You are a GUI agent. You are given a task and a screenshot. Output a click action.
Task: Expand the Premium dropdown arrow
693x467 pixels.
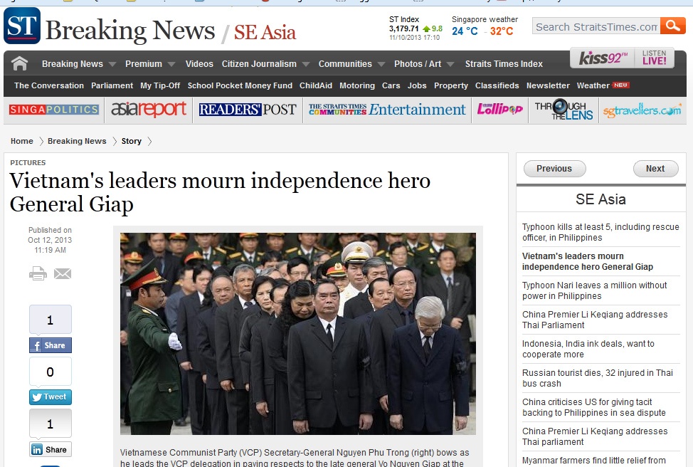[x=171, y=64]
